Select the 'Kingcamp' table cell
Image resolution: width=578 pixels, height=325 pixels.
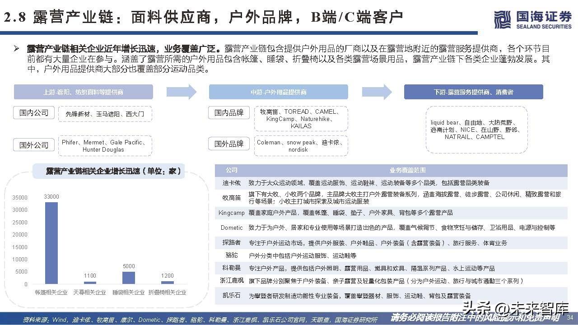point(232,213)
